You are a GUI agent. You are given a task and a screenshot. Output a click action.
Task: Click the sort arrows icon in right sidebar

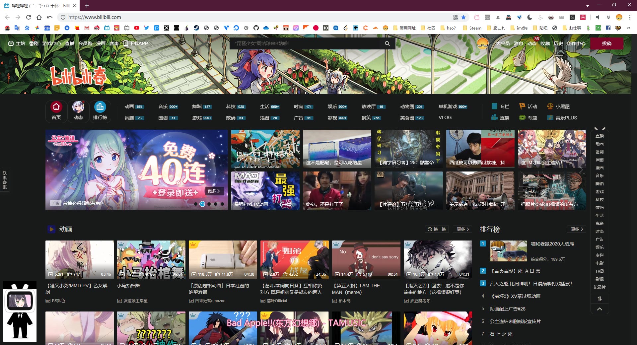[600, 299]
